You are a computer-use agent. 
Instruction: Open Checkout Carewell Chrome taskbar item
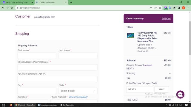point(25,105)
